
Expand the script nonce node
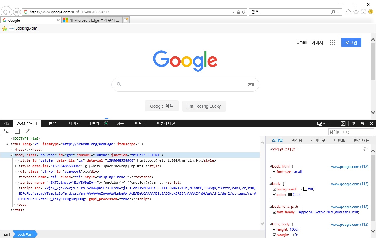[x=15, y=182]
